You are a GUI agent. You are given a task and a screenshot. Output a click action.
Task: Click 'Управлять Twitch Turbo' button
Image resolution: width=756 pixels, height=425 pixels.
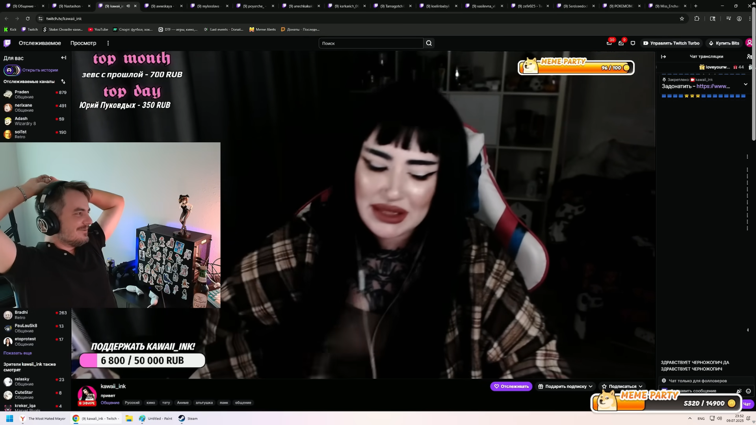671,43
